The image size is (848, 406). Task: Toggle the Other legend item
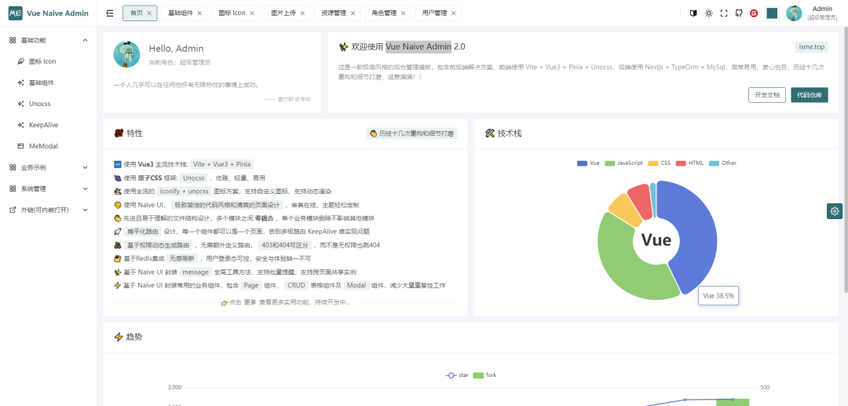722,163
